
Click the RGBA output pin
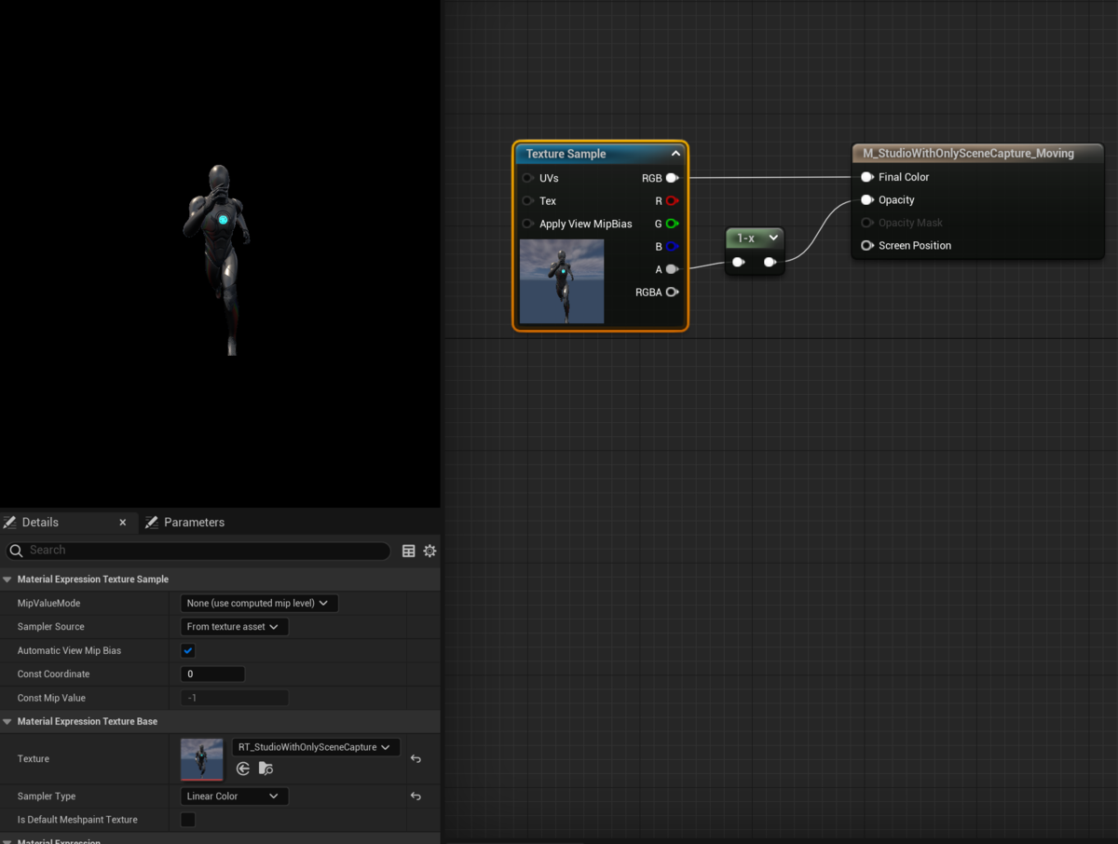pyautogui.click(x=672, y=293)
